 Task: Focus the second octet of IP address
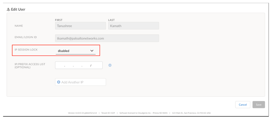[x=69, y=66]
